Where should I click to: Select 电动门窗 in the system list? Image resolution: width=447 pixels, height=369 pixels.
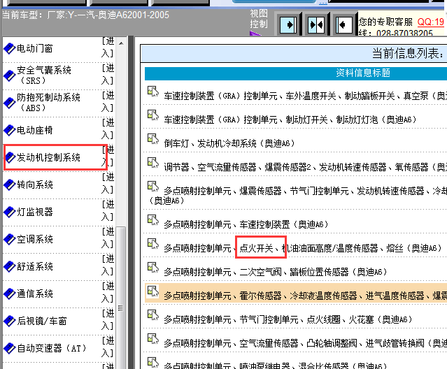click(x=35, y=48)
